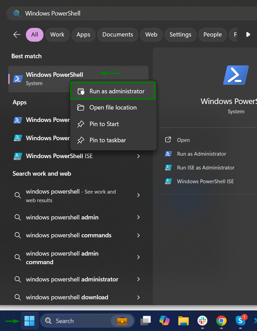Expand chevron for 'windows powershell download'

[x=138, y=298]
